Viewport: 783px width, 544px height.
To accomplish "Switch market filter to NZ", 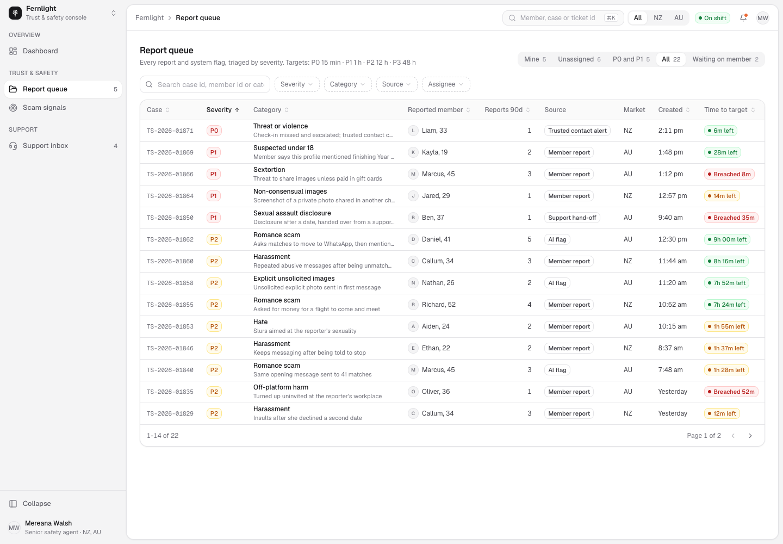I will click(658, 18).
